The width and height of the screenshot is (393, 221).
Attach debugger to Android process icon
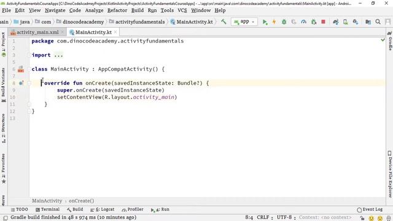coord(314,22)
